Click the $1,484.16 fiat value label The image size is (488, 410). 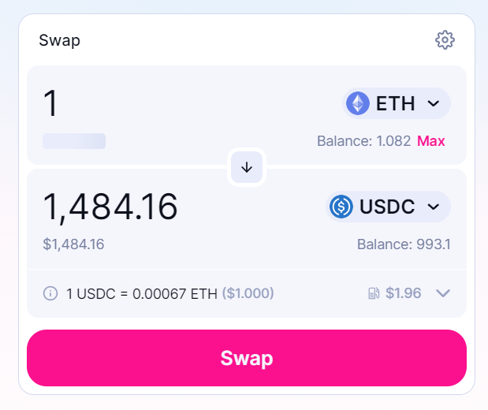point(73,244)
